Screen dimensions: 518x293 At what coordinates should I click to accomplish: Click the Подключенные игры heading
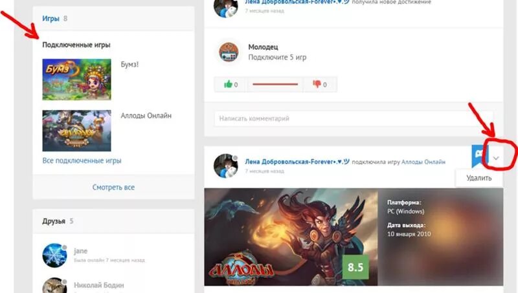point(76,45)
